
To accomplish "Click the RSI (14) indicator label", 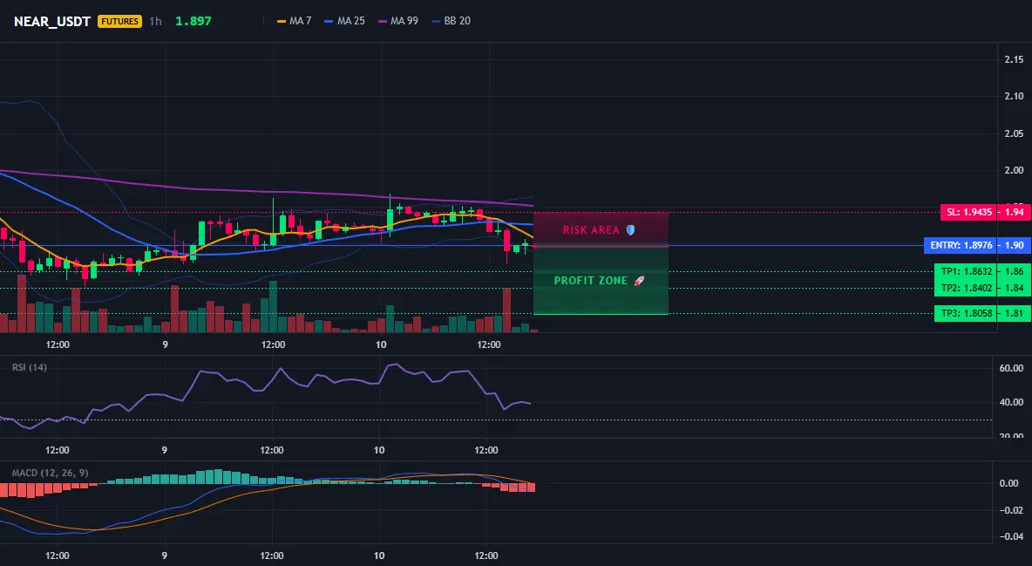I will 30,367.
